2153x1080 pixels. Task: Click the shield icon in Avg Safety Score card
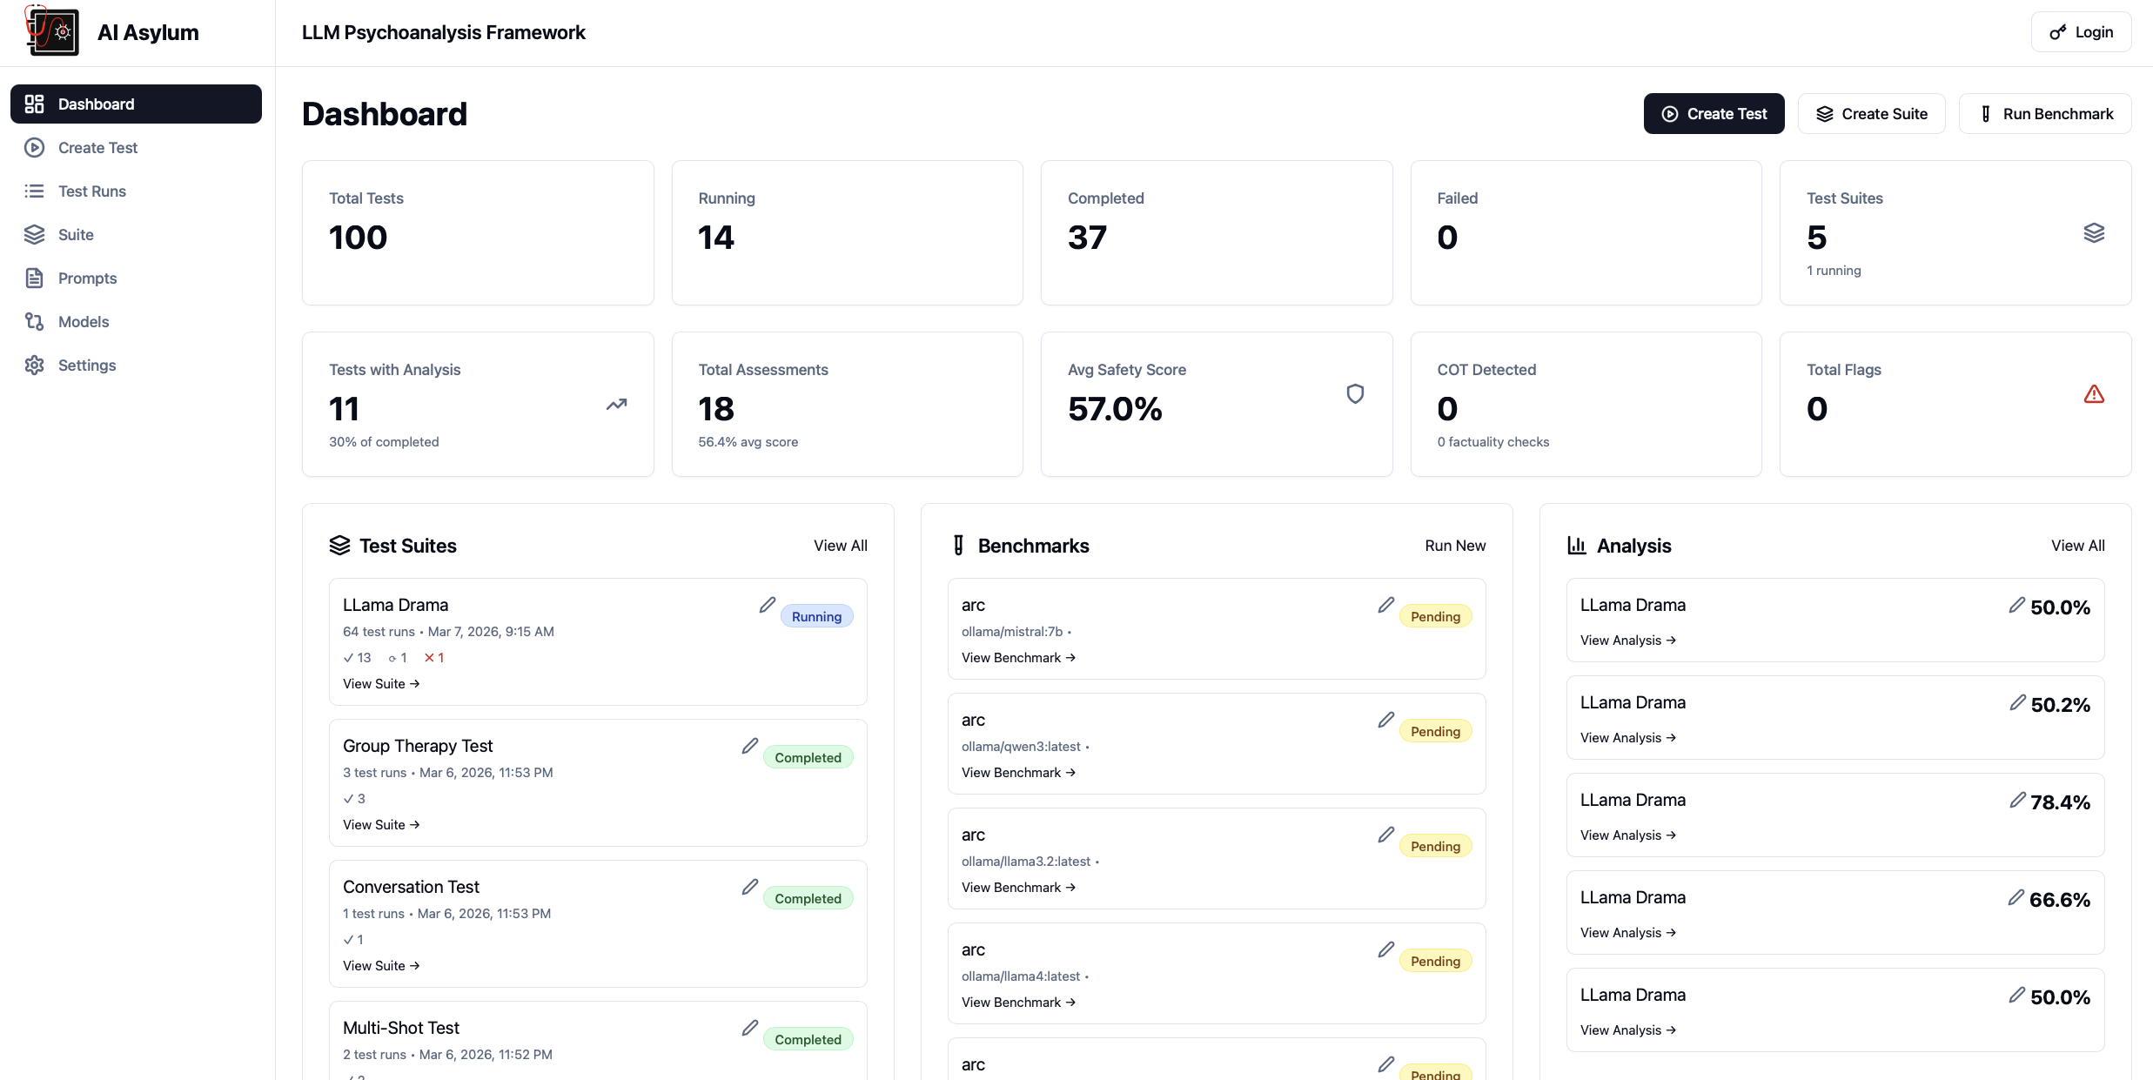point(1355,393)
